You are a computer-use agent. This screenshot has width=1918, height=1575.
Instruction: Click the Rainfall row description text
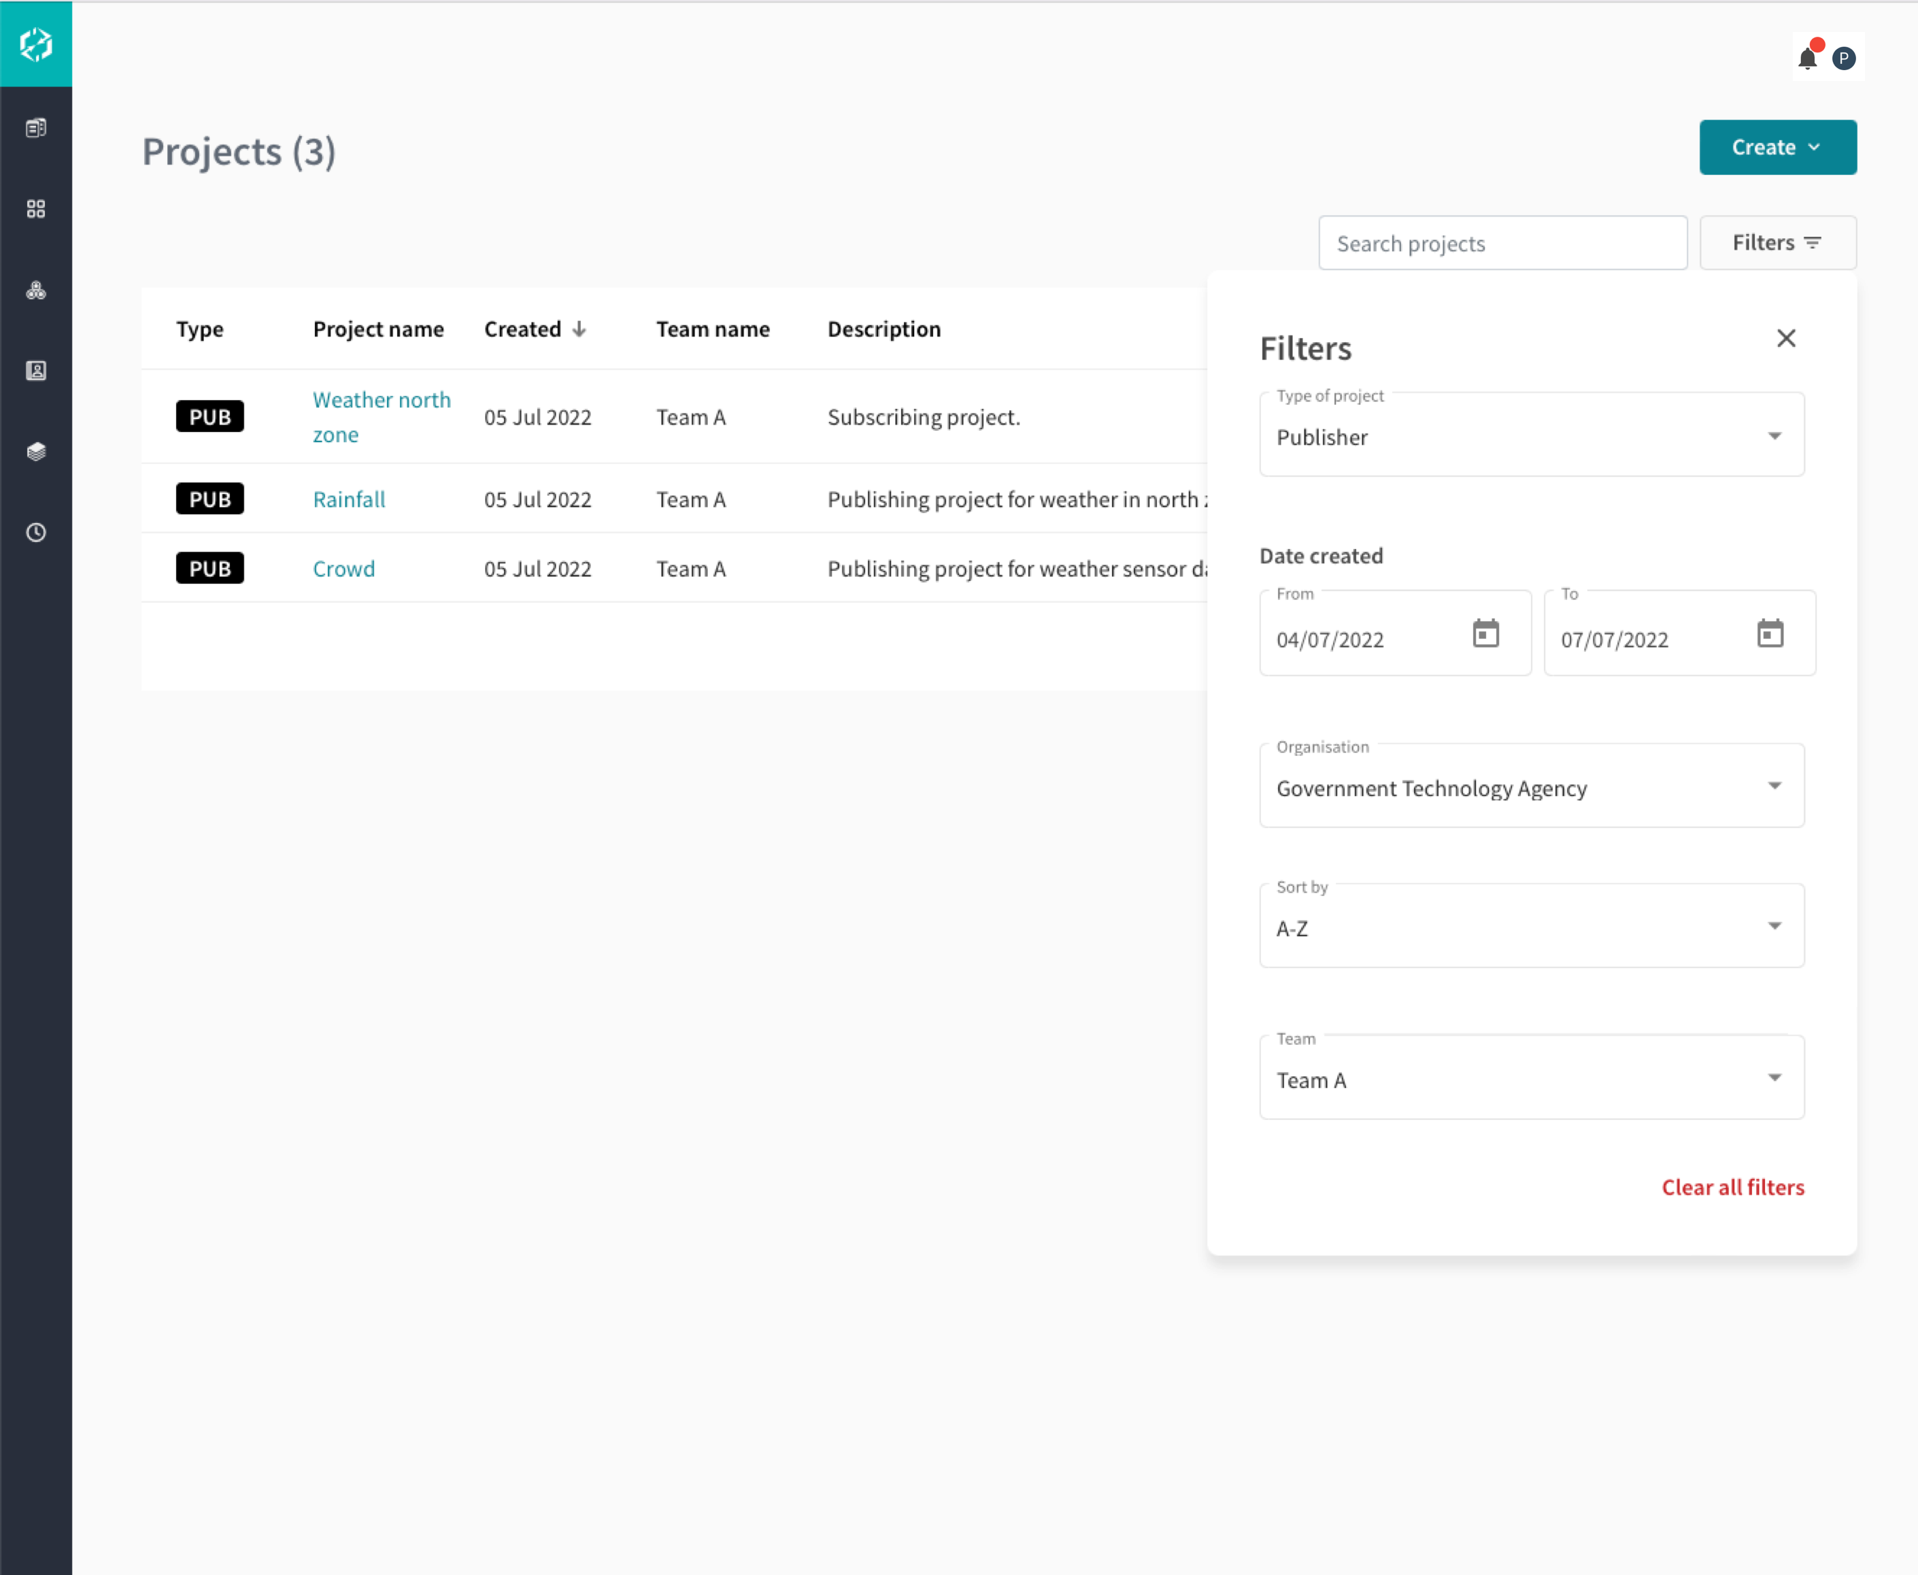point(1017,499)
